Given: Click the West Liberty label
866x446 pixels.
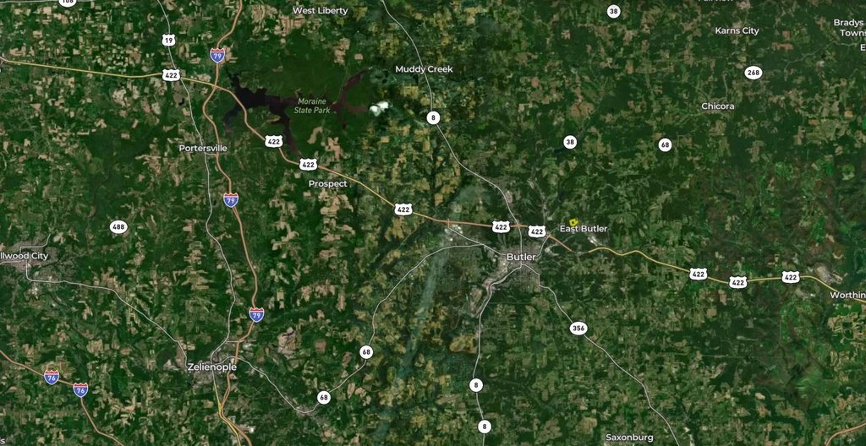Looking at the screenshot, I should (x=321, y=10).
